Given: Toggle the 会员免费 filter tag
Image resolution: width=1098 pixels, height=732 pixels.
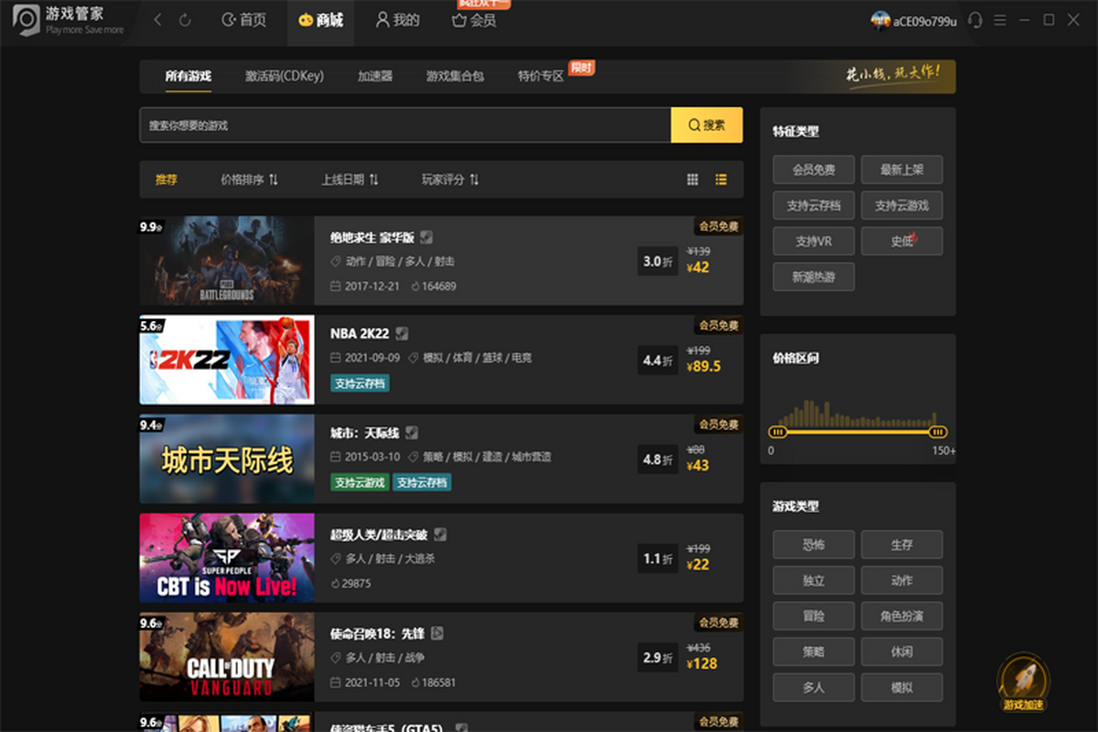Looking at the screenshot, I should (x=813, y=169).
